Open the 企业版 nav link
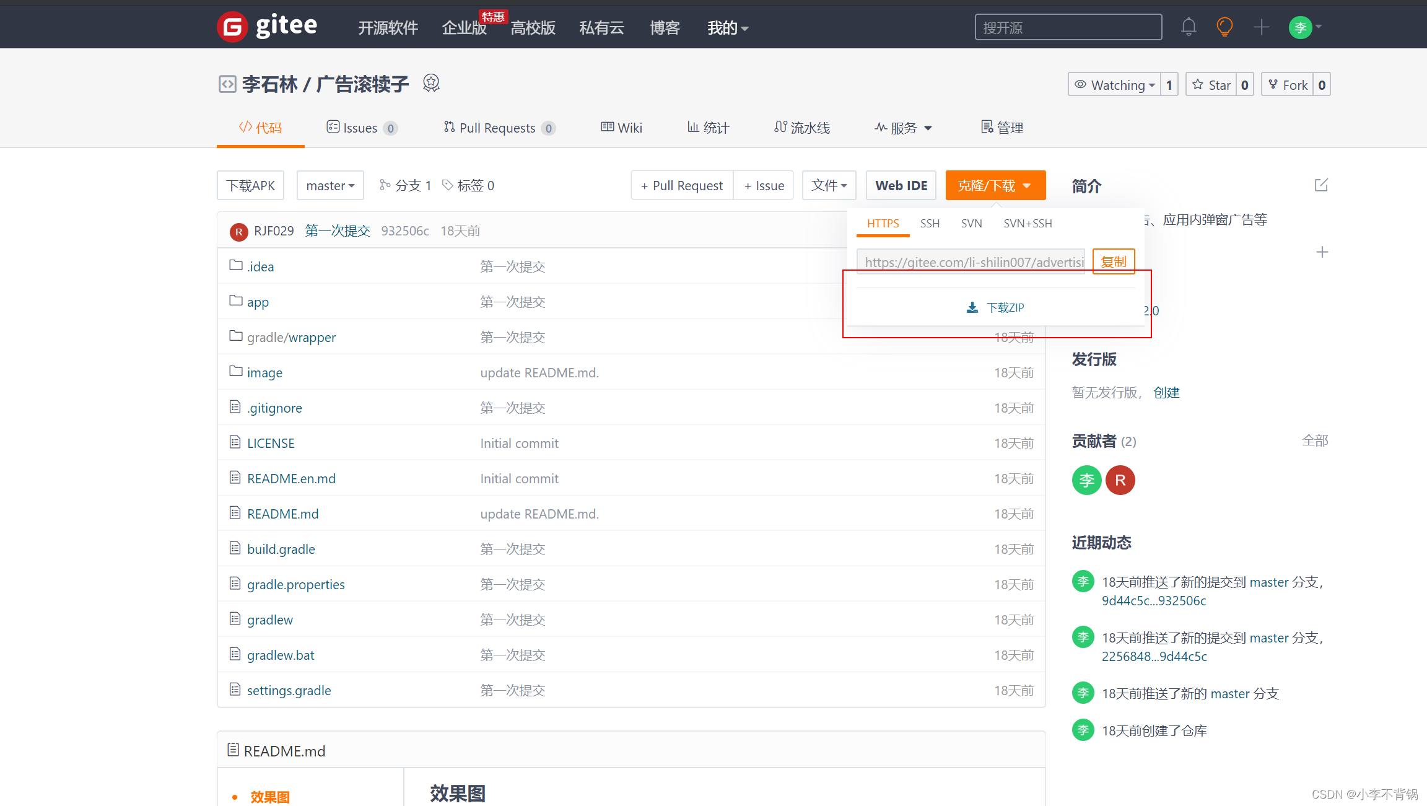This screenshot has width=1427, height=806. point(464,28)
